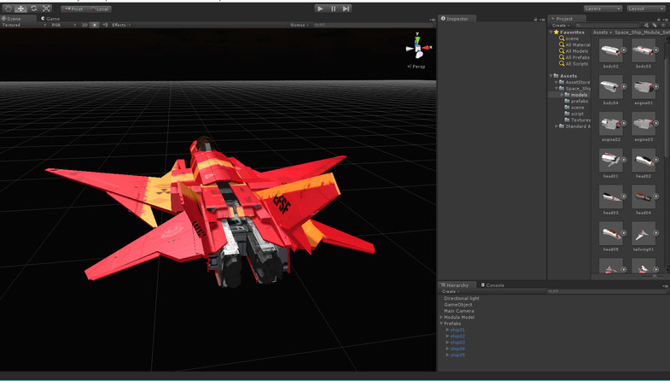Open the RGB render mode dropdown
This screenshot has width=670, height=381.
63,25
